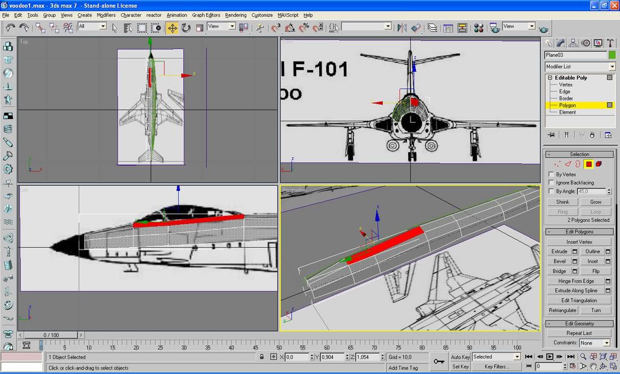This screenshot has width=620, height=374.
Task: Open the MAXScript menu
Action: click(288, 15)
